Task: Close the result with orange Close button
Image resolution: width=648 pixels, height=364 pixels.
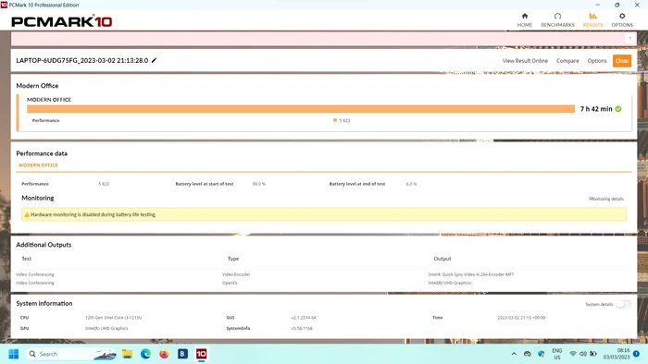Action: click(x=622, y=61)
